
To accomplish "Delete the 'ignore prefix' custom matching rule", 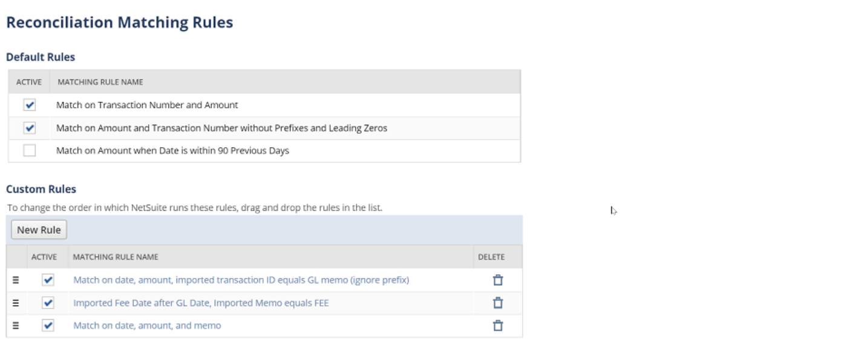I will (x=497, y=280).
